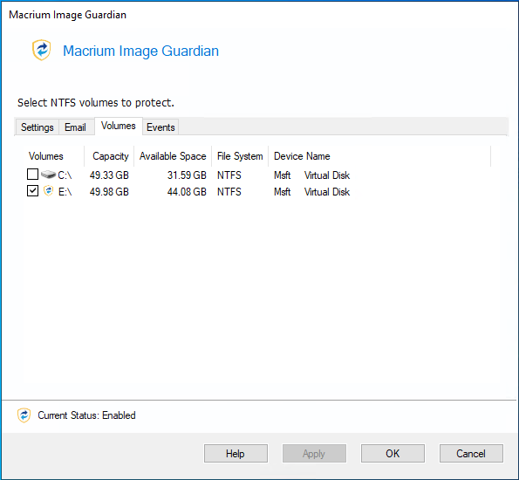Click NTFS in the C:\ row
Viewport: 519px width, 480px height.
pos(229,175)
